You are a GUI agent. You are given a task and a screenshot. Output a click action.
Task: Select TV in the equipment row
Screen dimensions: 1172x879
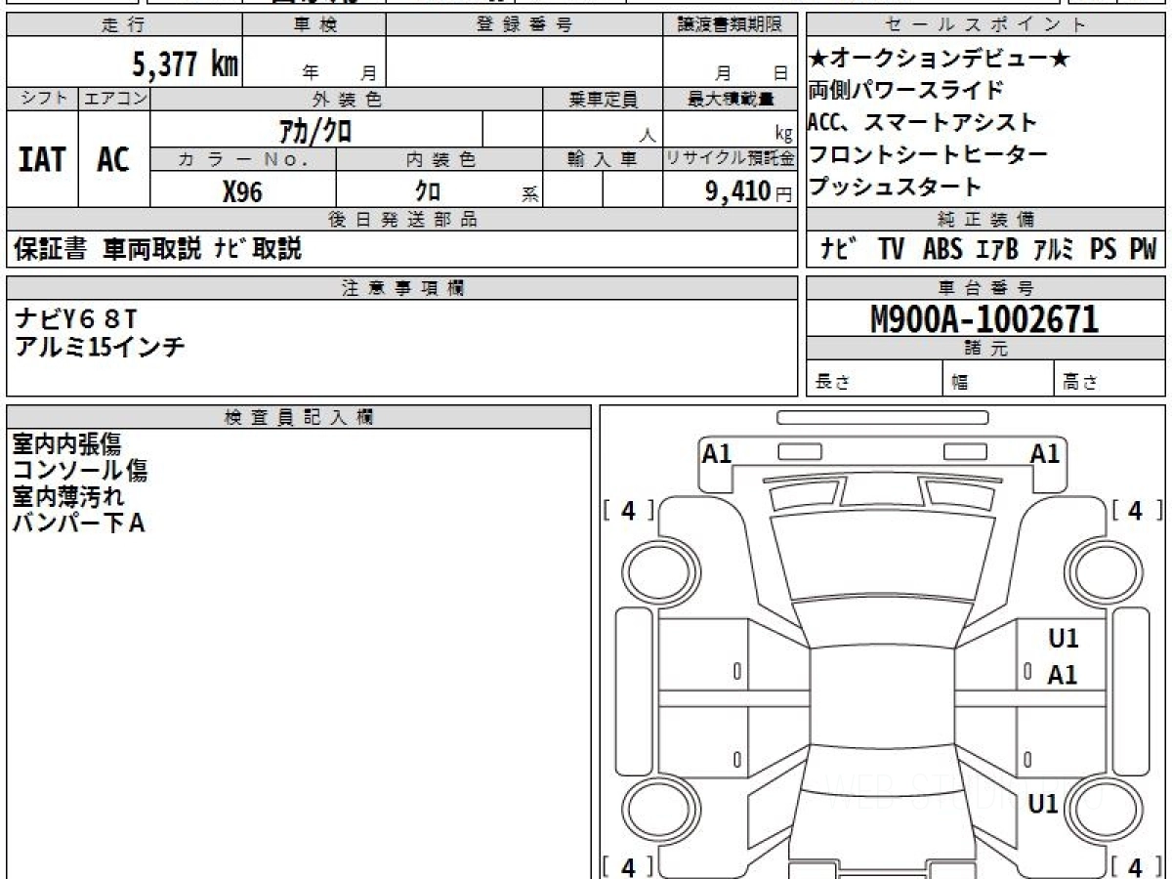pos(891,250)
